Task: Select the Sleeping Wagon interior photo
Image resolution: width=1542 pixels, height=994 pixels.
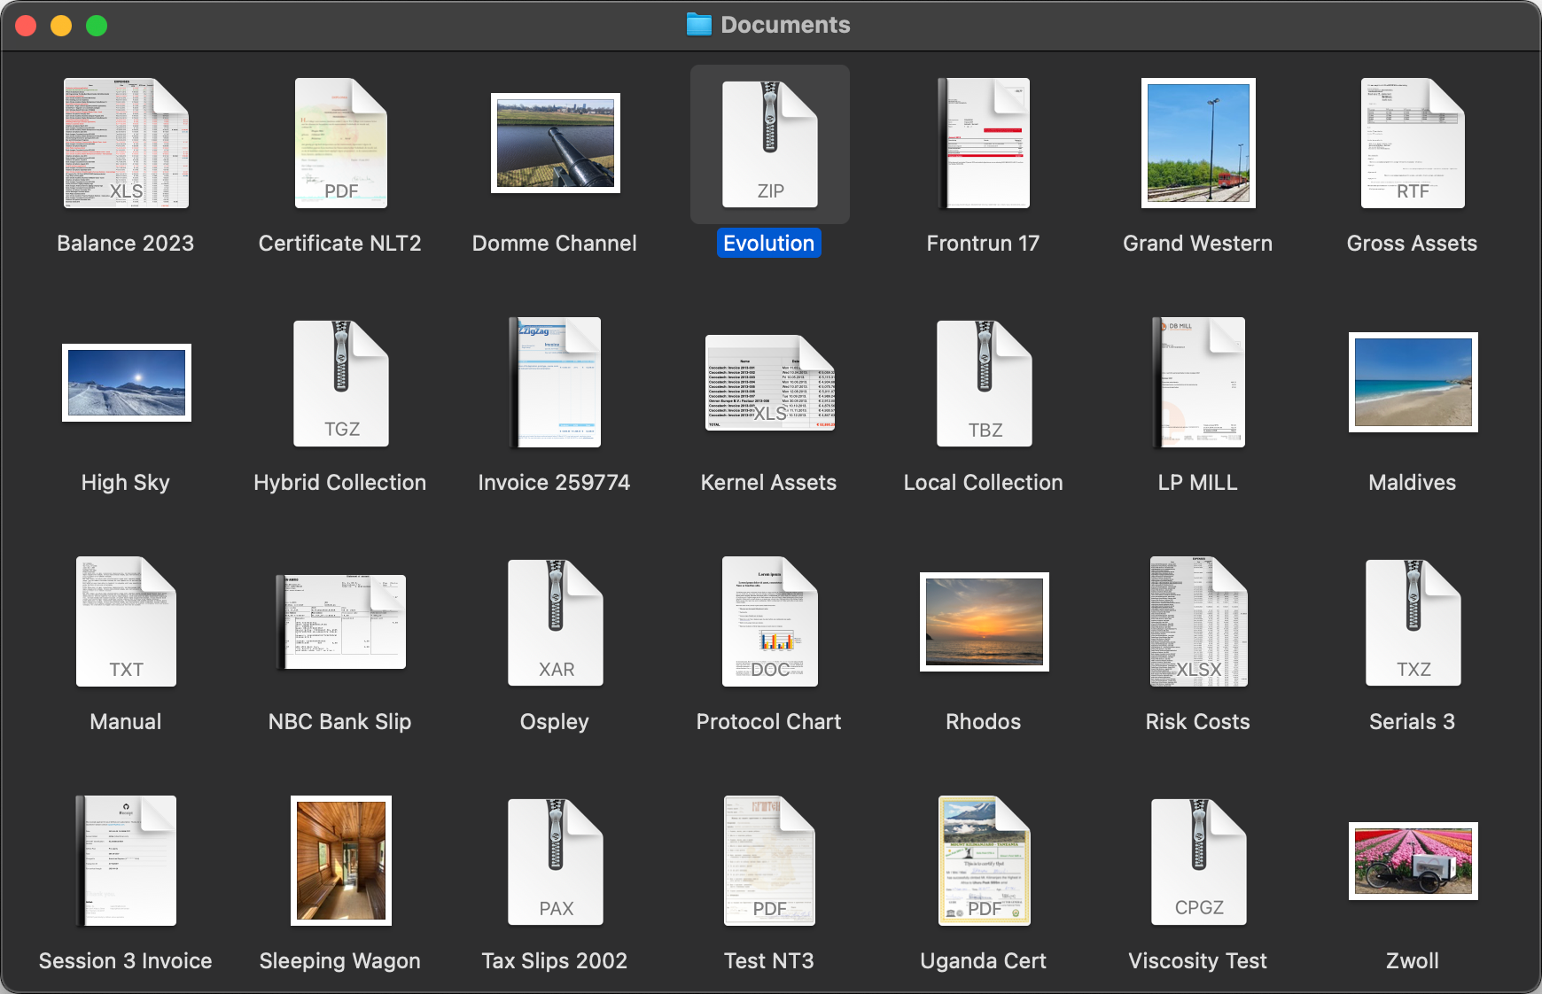Action: coord(340,860)
